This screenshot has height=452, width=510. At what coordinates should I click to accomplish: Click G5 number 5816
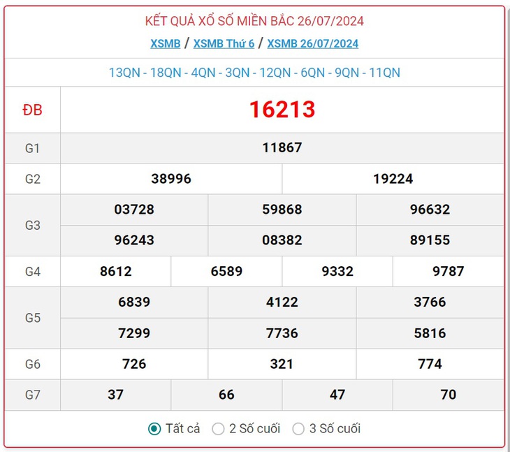coord(430,333)
